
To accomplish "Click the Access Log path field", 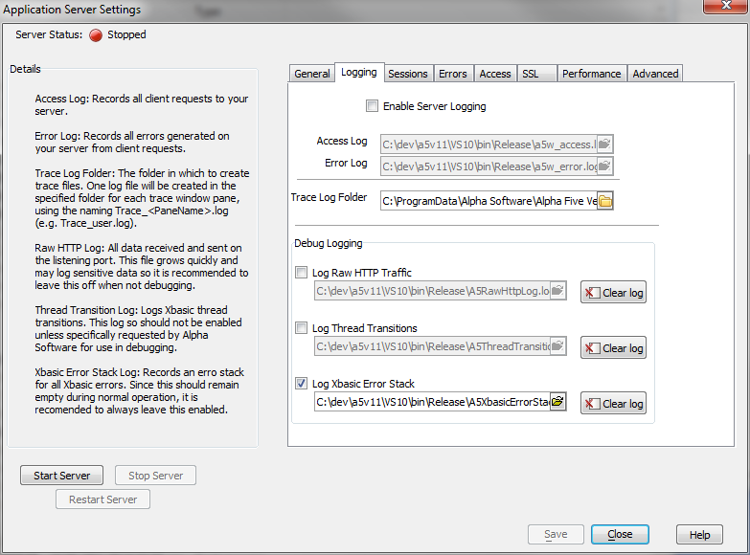I will pyautogui.click(x=489, y=144).
